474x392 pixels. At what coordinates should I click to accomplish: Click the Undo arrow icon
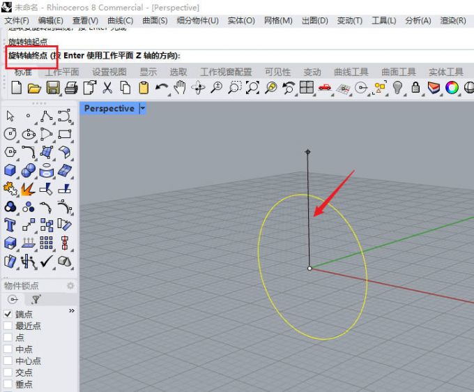click(162, 88)
